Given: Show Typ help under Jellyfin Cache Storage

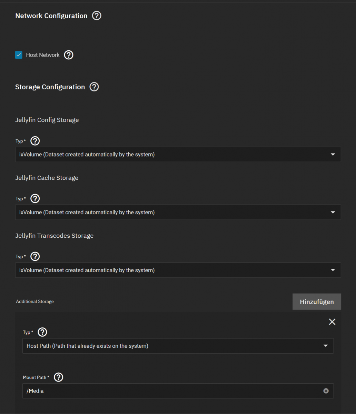Looking at the screenshot, I should [x=36, y=199].
